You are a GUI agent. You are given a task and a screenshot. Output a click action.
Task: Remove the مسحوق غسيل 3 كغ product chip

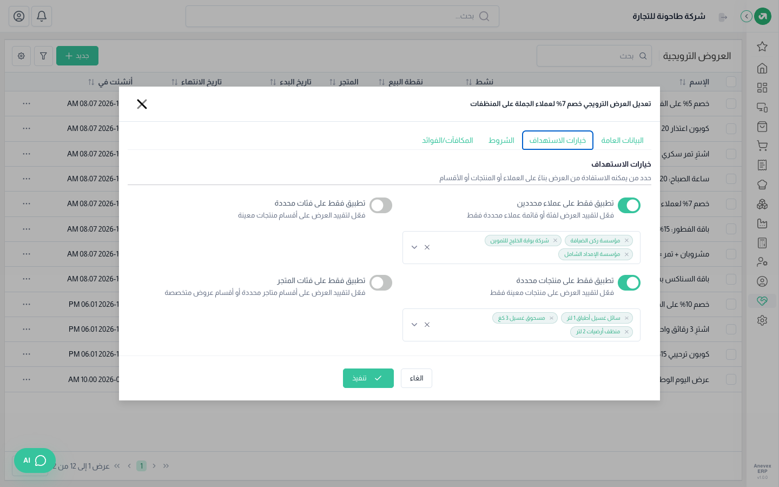pos(551,318)
